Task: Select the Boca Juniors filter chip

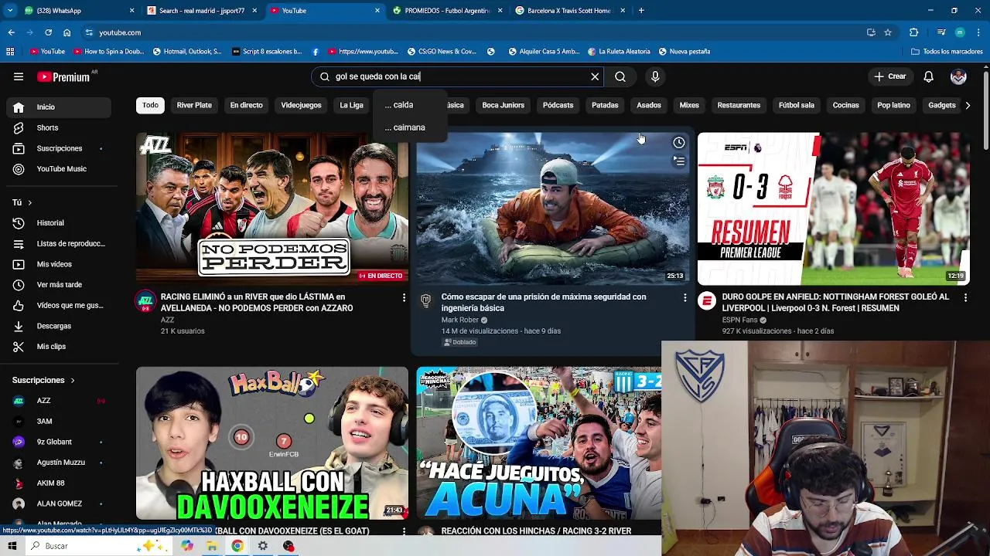Action: [x=503, y=105]
